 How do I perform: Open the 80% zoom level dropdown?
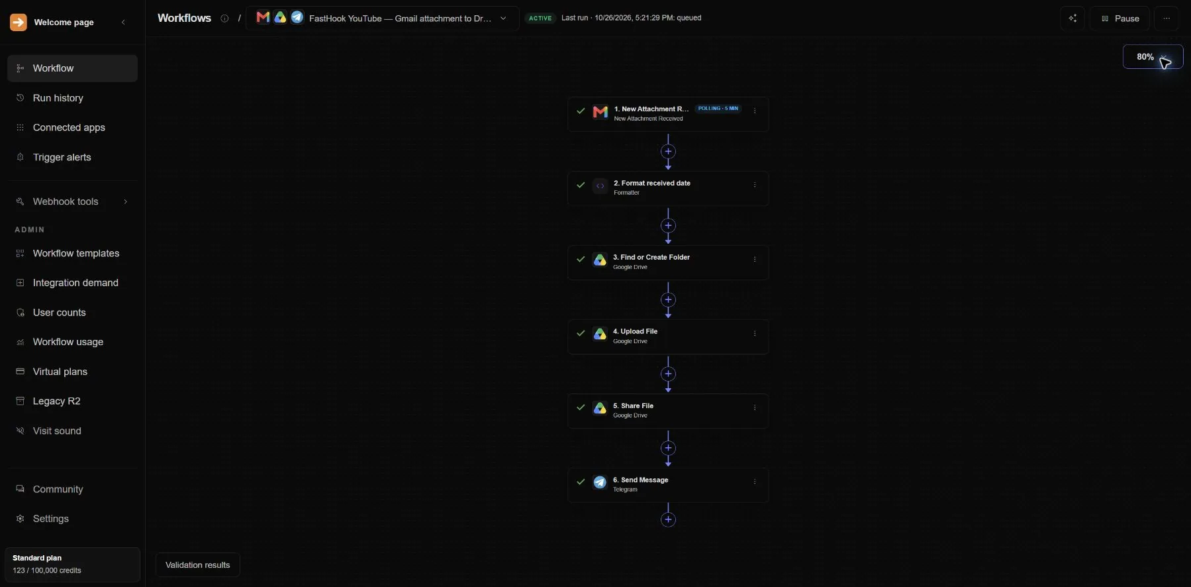1153,57
